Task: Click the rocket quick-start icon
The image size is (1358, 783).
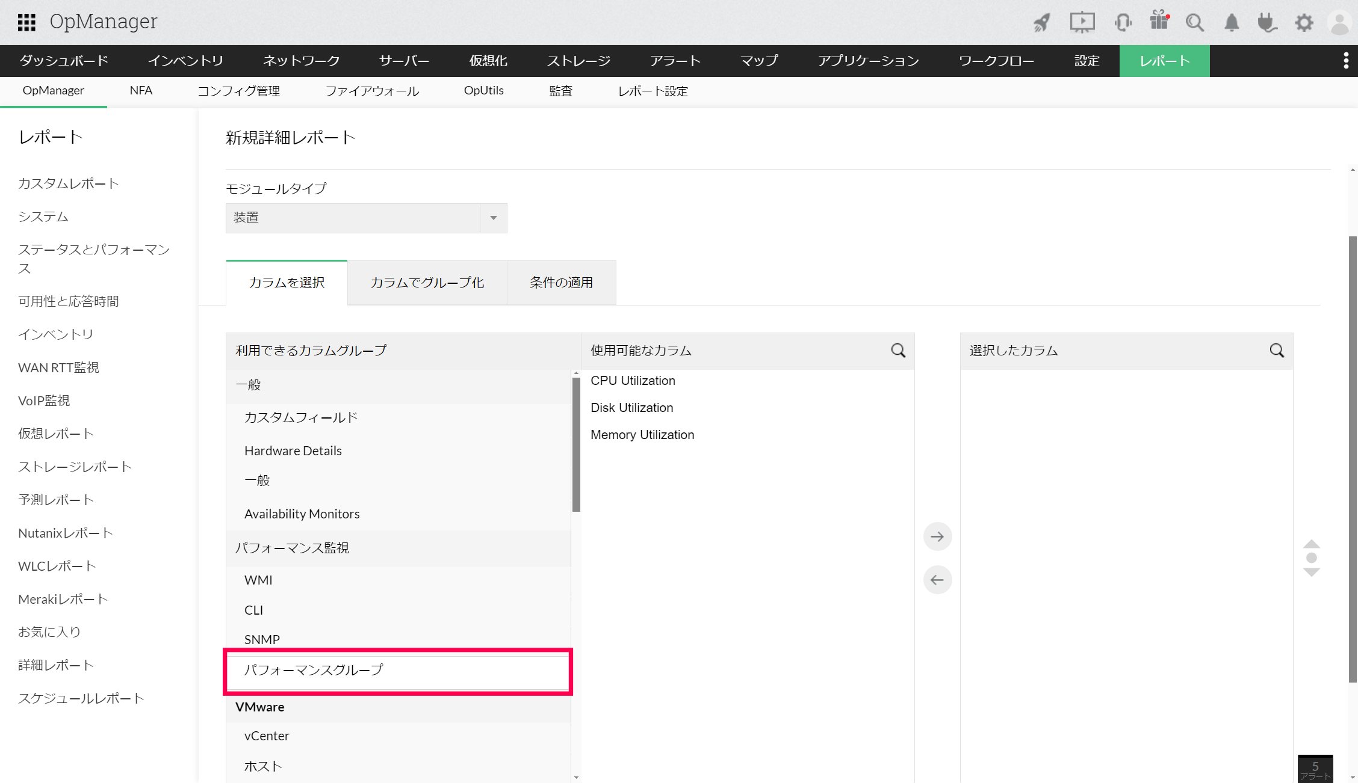Action: pyautogui.click(x=1042, y=23)
